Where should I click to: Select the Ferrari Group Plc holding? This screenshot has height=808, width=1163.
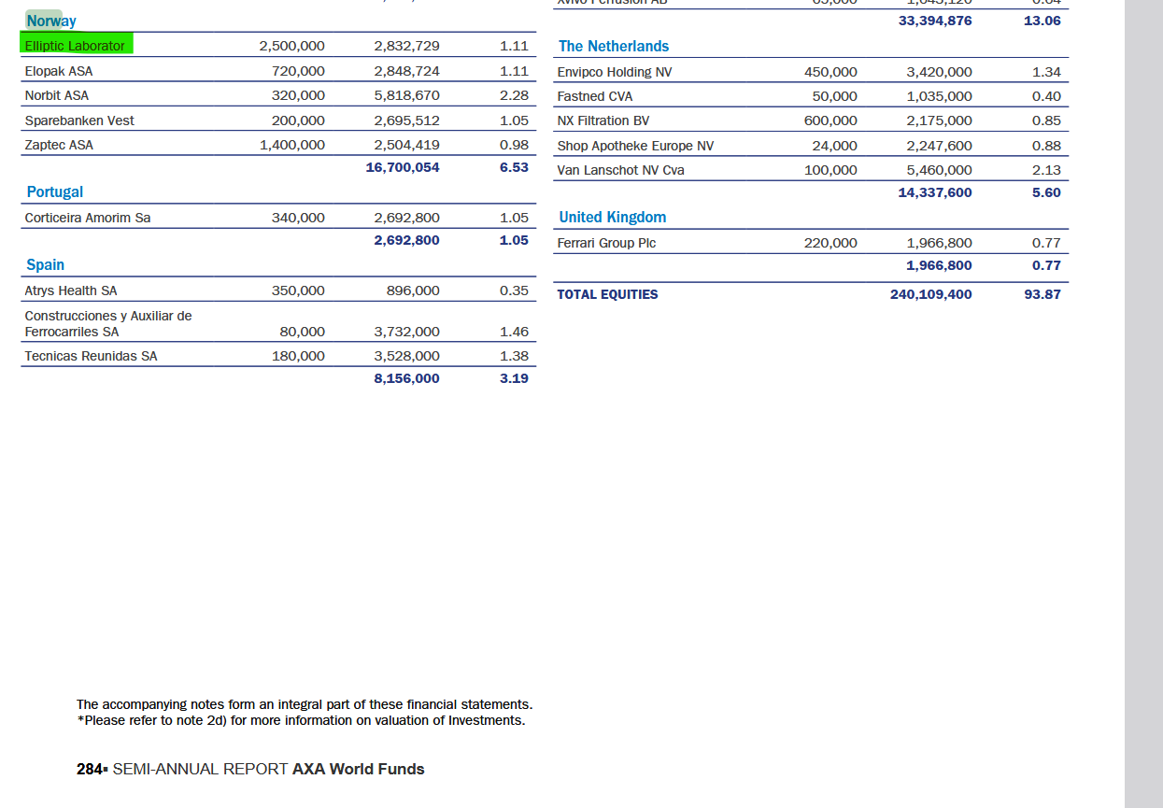click(x=606, y=243)
